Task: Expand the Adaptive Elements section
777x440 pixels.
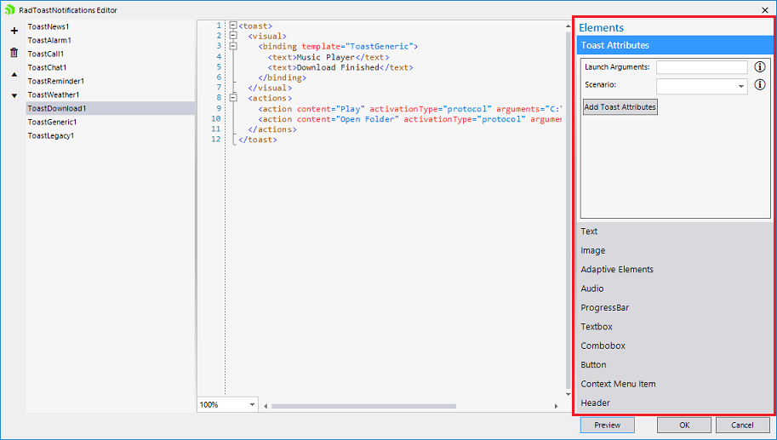Action: pyautogui.click(x=675, y=270)
